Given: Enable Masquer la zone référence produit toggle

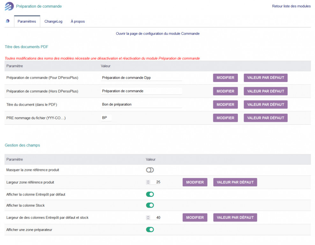Looking at the screenshot, I should 150,170.
